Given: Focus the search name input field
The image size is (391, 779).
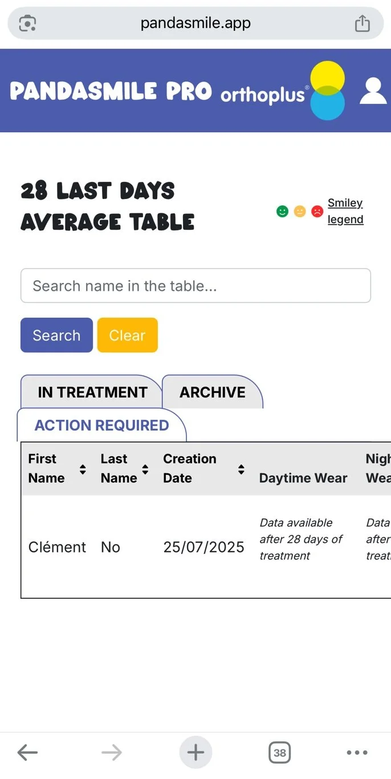Looking at the screenshot, I should point(195,286).
